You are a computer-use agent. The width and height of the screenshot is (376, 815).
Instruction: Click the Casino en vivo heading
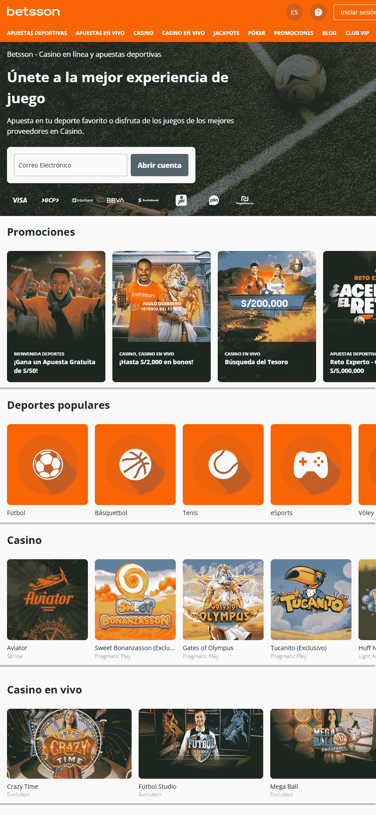(x=45, y=690)
